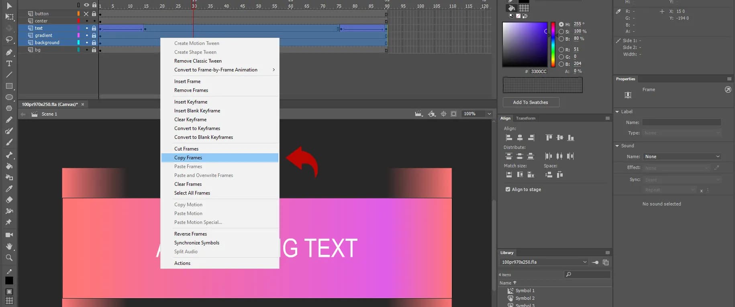Viewport: 735px width, 307px height.
Task: Click the Add To Swatches button
Action: click(x=531, y=102)
